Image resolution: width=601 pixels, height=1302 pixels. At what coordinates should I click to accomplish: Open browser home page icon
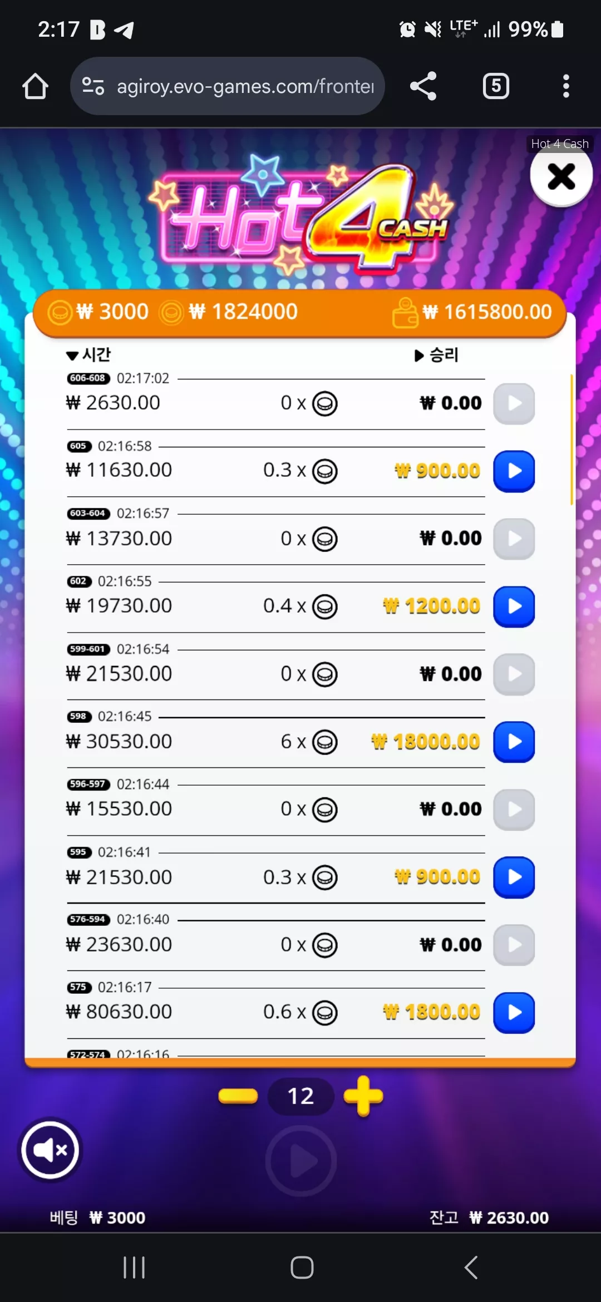[35, 86]
